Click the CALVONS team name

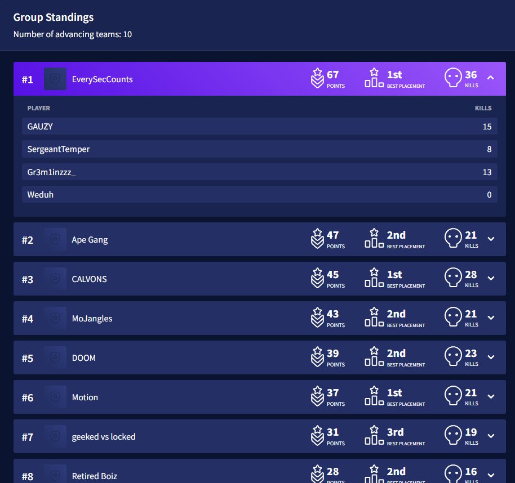pyautogui.click(x=90, y=279)
